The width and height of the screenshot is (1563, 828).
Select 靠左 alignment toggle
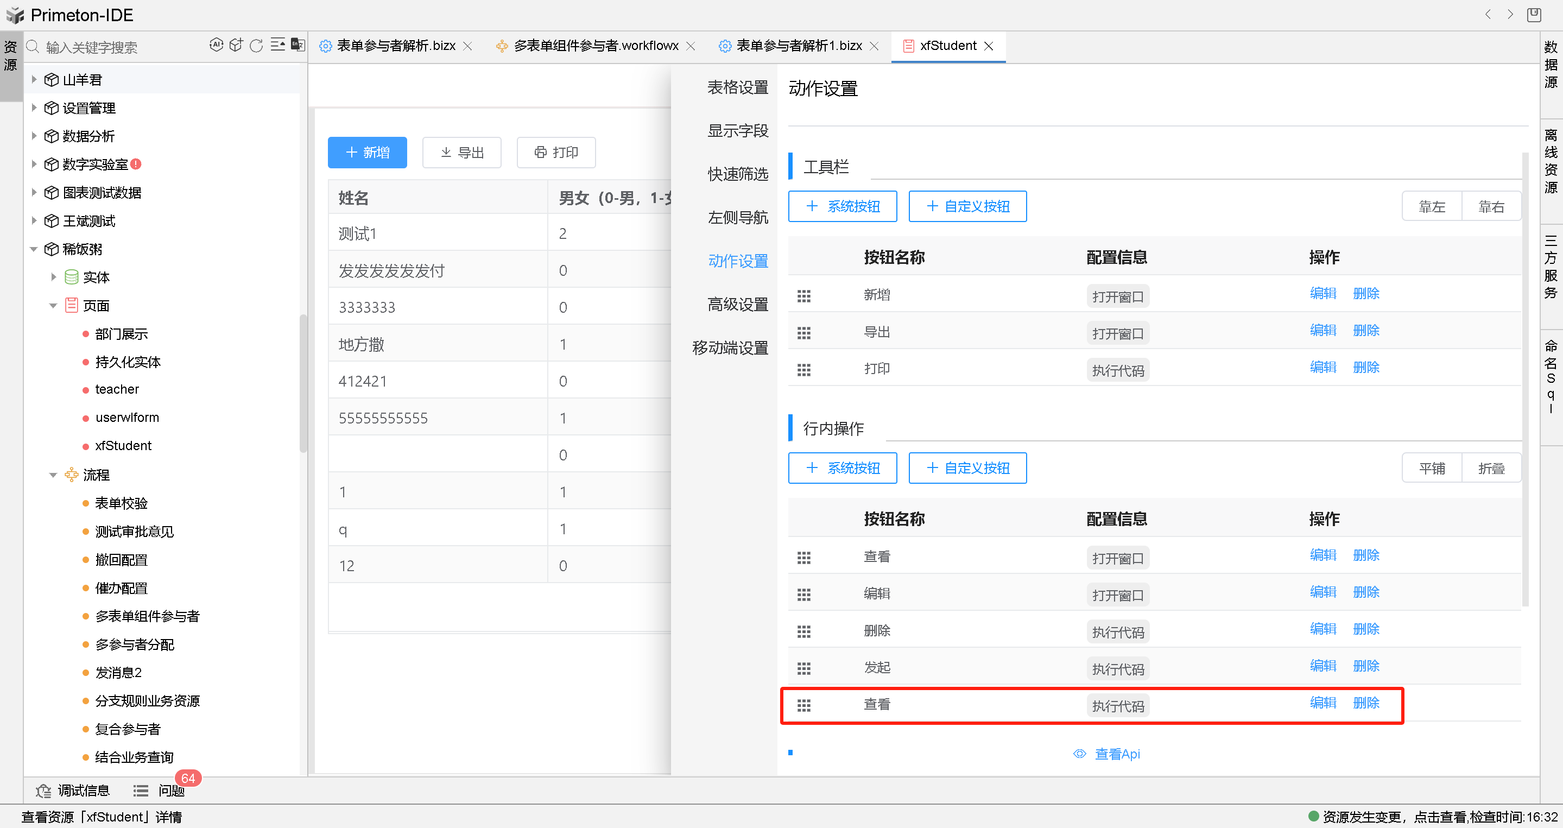coord(1431,207)
